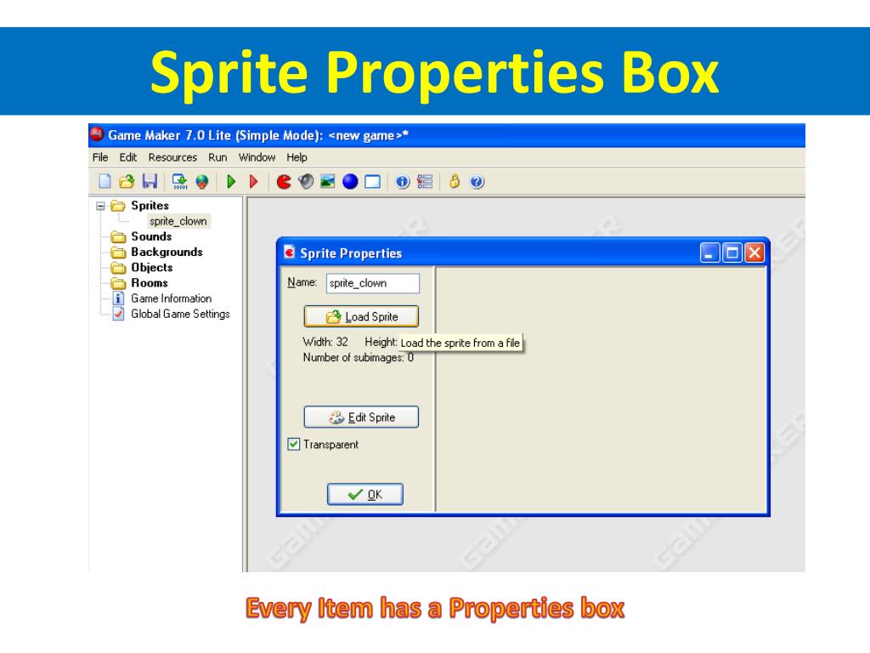870x653 pixels.
Task: Open Global Game Settings tree item
Action: click(180, 315)
